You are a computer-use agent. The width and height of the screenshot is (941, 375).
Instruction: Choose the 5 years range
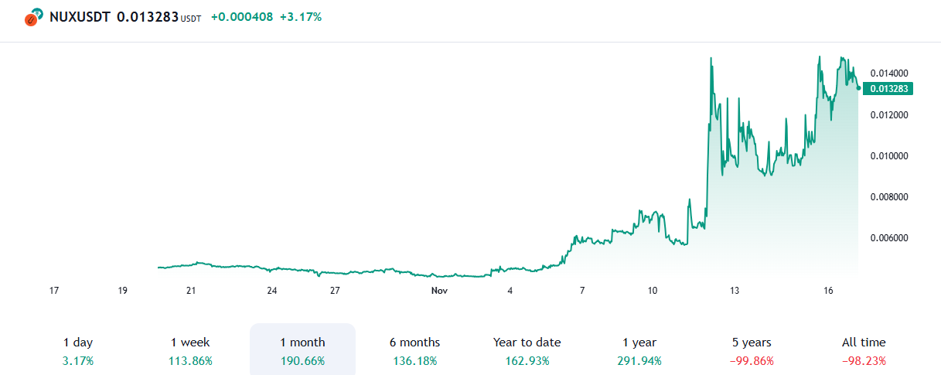752,350
